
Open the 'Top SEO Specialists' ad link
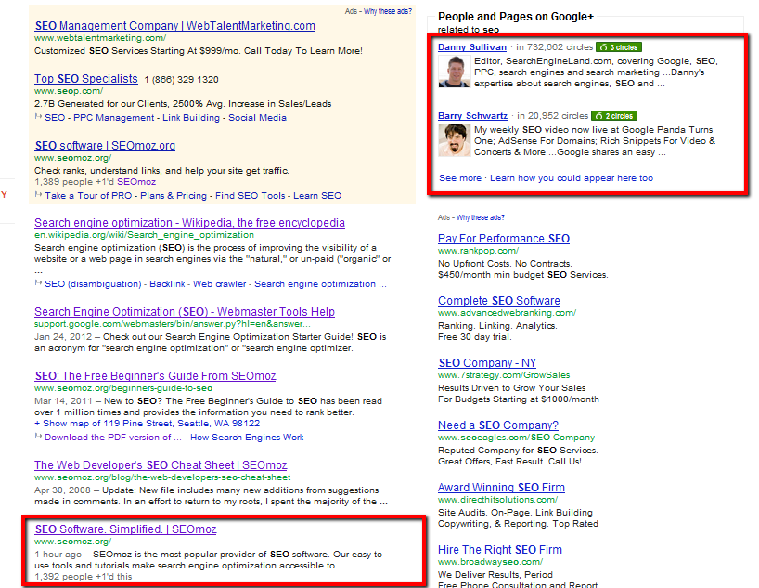[x=86, y=79]
